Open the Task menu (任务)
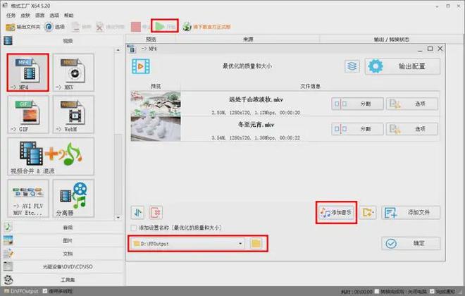 click(x=11, y=15)
